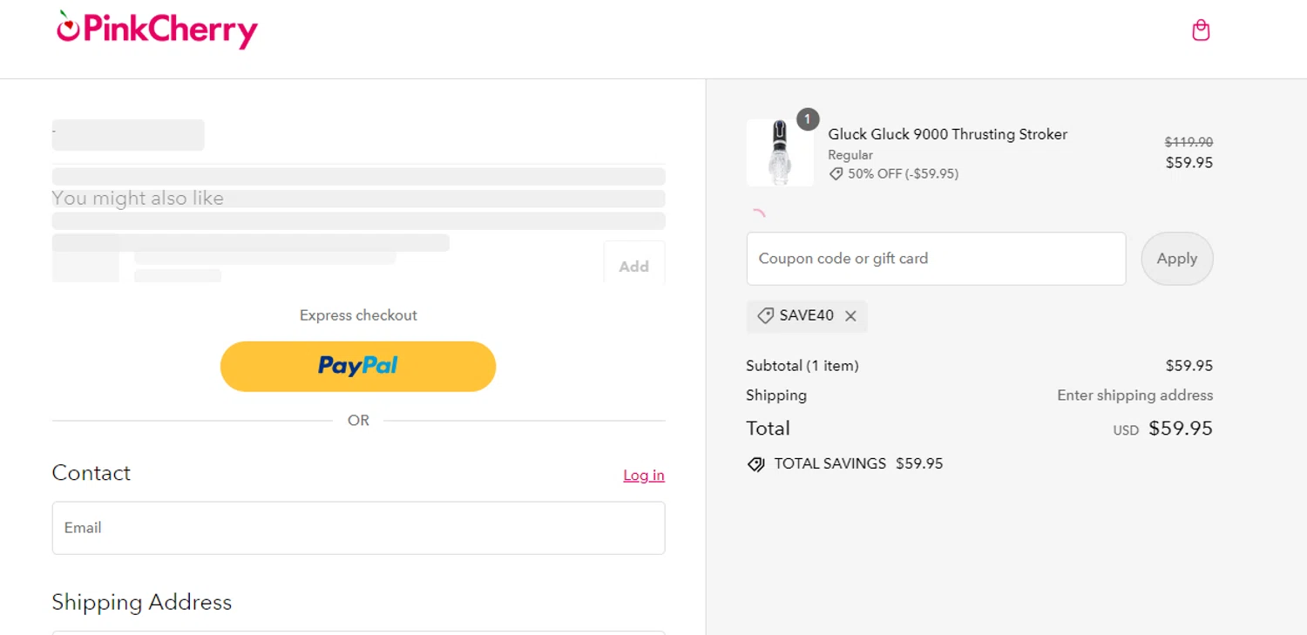1307x635 pixels.
Task: Click the Total Savings tag icon
Action: [755, 464]
